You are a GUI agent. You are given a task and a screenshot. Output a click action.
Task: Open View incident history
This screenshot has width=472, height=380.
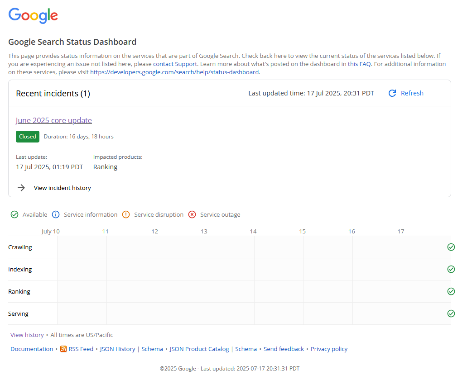point(63,188)
